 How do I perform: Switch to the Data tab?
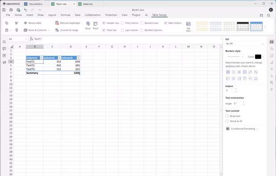pyautogui.click(x=78, y=15)
